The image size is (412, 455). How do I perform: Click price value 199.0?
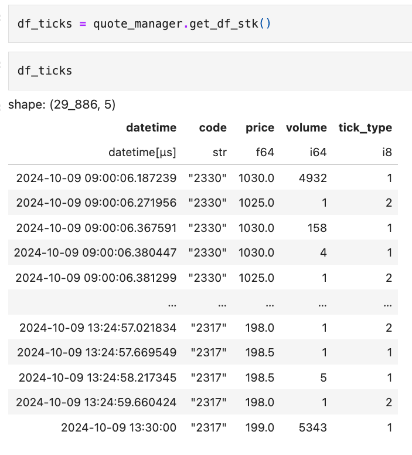260,427
